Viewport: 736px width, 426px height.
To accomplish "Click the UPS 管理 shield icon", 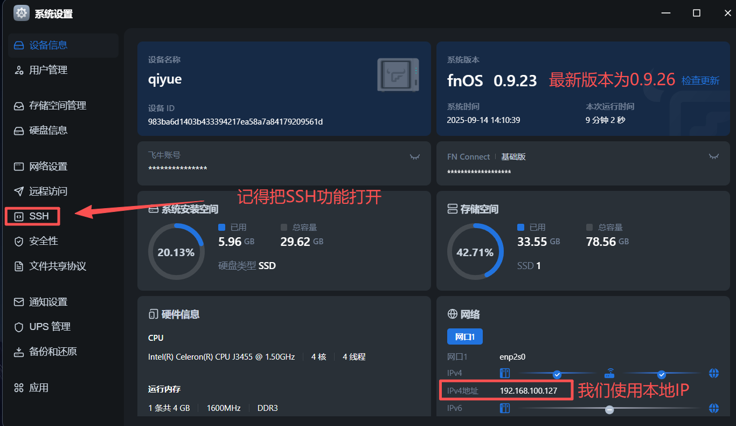I will point(19,327).
